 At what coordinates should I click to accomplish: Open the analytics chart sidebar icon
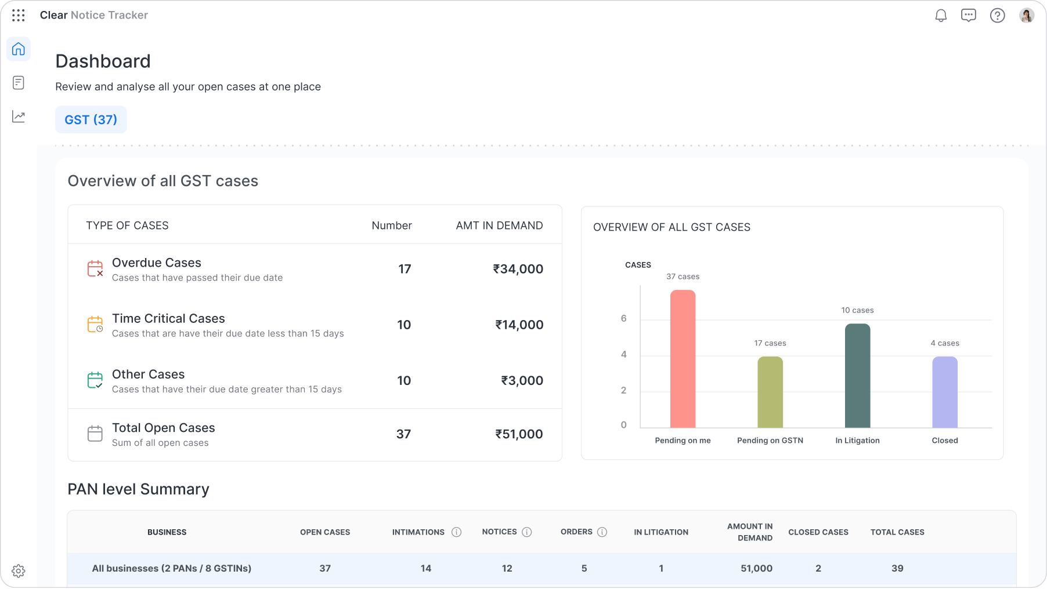point(19,117)
